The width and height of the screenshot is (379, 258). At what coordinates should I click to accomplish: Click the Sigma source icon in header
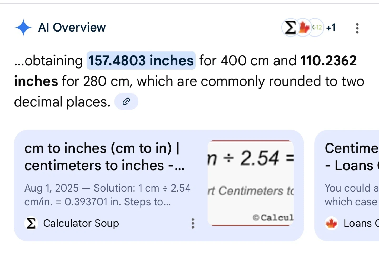tap(290, 27)
